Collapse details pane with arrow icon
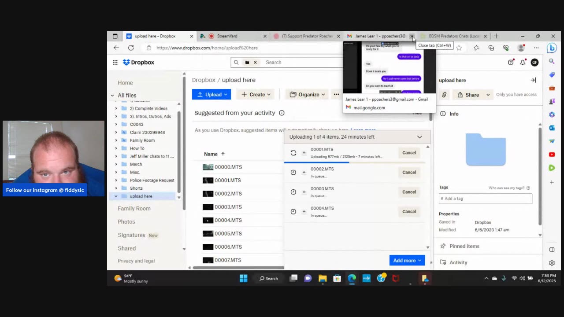Viewport: 564px width, 317px height. pyautogui.click(x=533, y=80)
